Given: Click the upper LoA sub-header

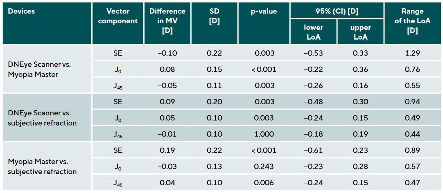Looking at the screenshot, I should 360,32.
